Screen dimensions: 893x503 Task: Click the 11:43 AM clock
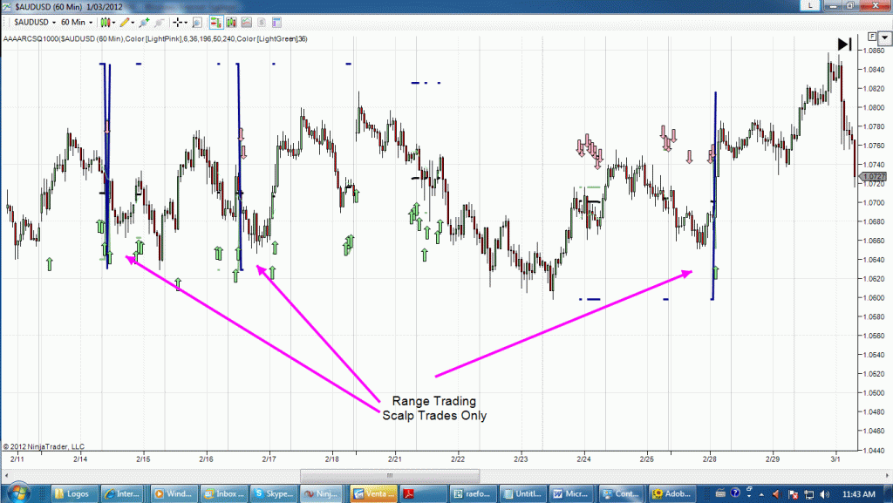[x=858, y=494]
